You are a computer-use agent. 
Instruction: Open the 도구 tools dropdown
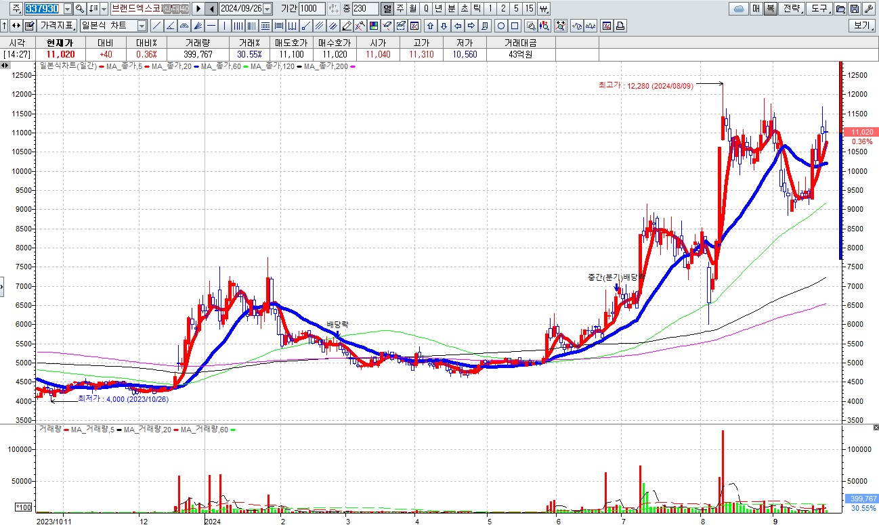pos(821,9)
